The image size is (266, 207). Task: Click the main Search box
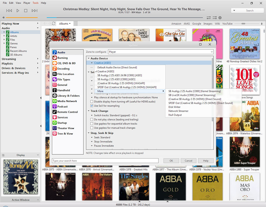247,11
